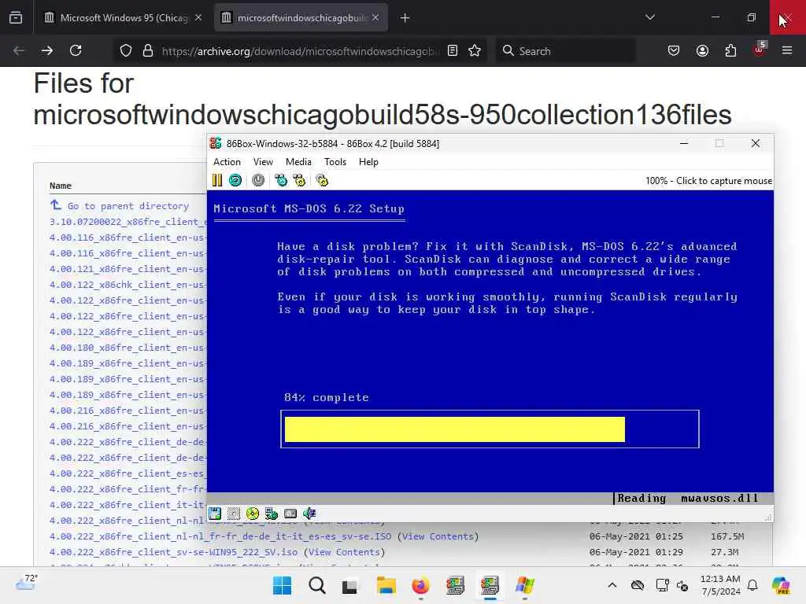
Task: Show hidden system tray icons
Action: (x=612, y=585)
